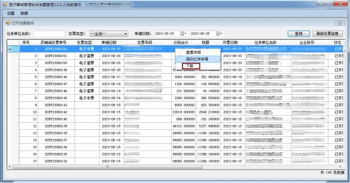This screenshot has width=350, height=183.
Task: Click the 电子专票 cell in row 8
Action: point(87,98)
